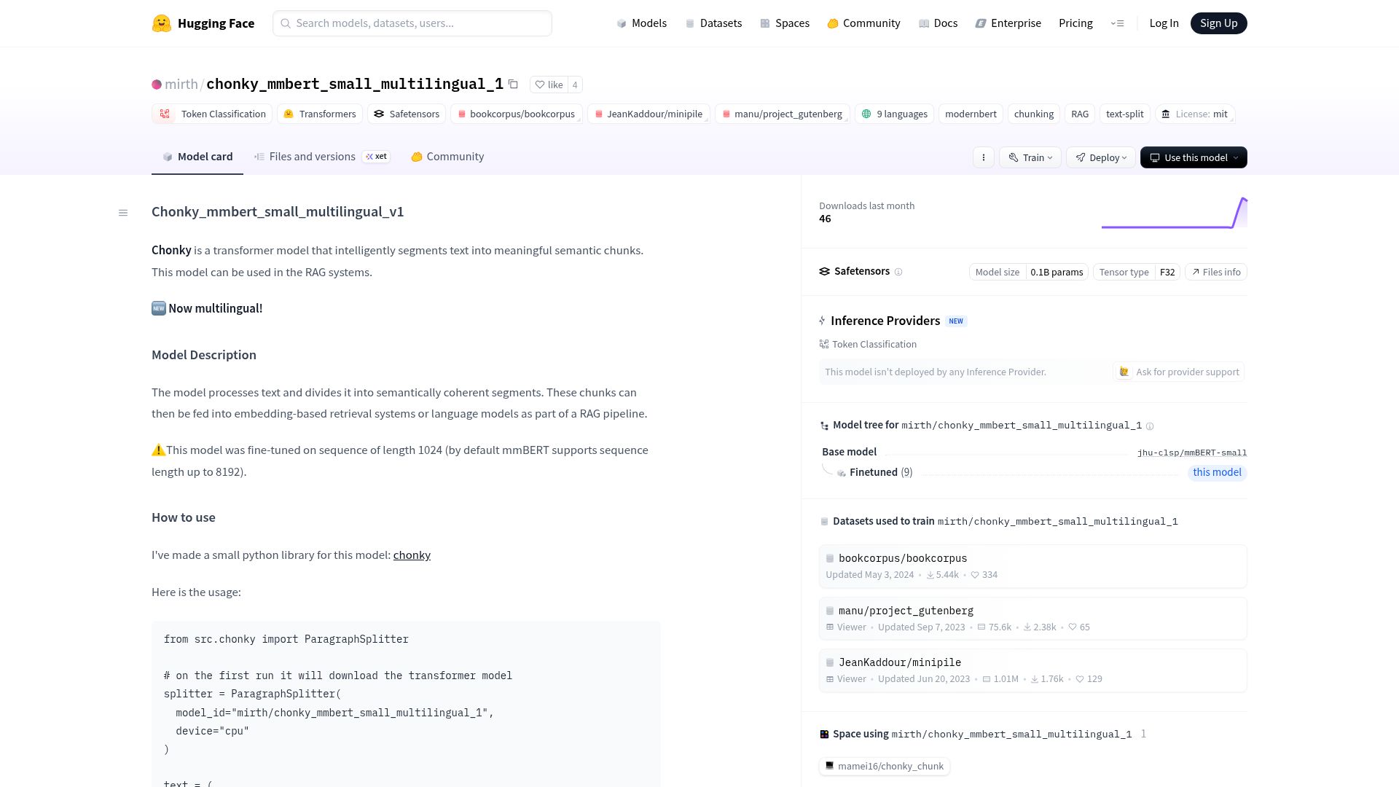1399x787 pixels.
Task: Click the like count number 4
Action: [x=575, y=85]
